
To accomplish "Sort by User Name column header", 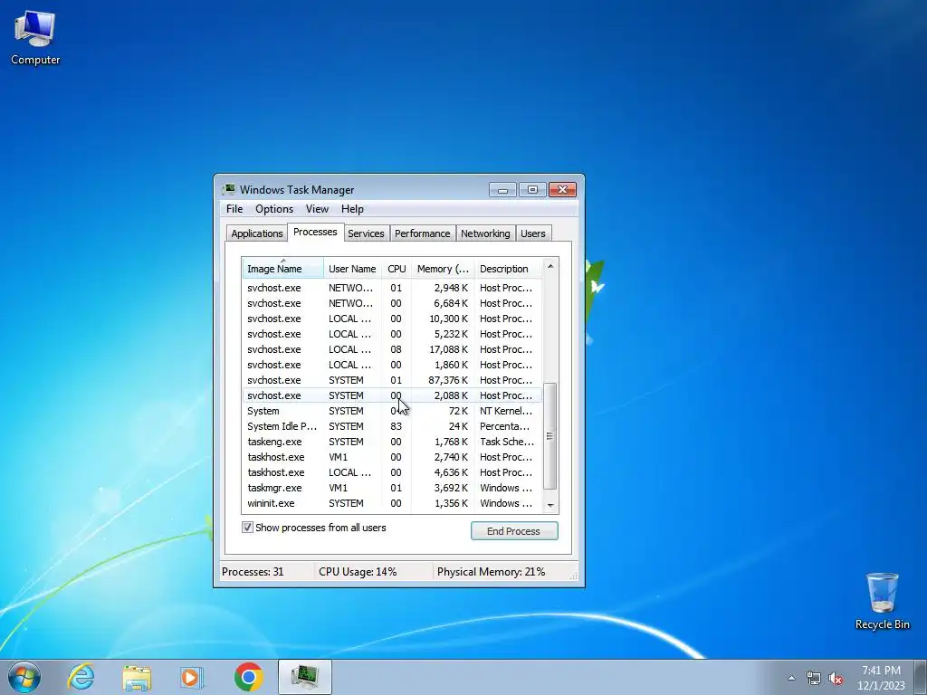I will [x=352, y=269].
